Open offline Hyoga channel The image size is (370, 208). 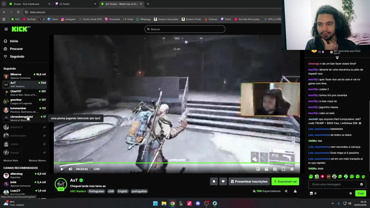(x=25, y=153)
